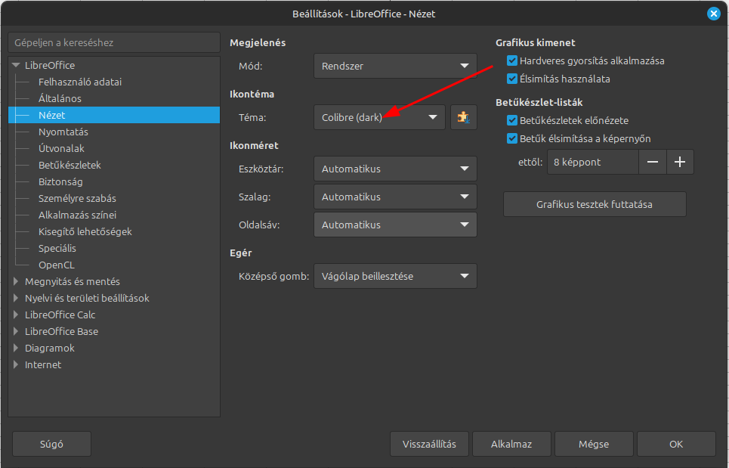This screenshot has width=729, height=468.
Task: Open the Mód dropdown showing Rendszer
Action: [395, 66]
